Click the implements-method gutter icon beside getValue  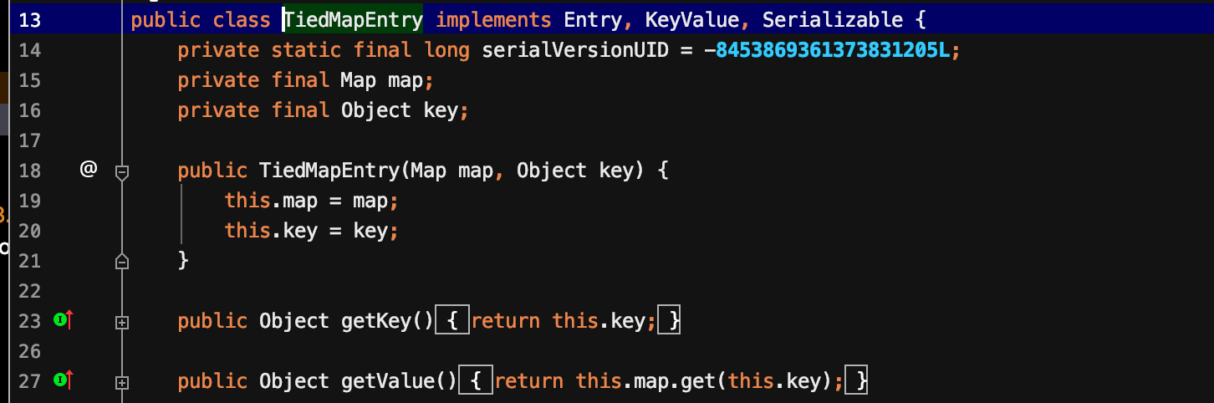pyautogui.click(x=64, y=380)
